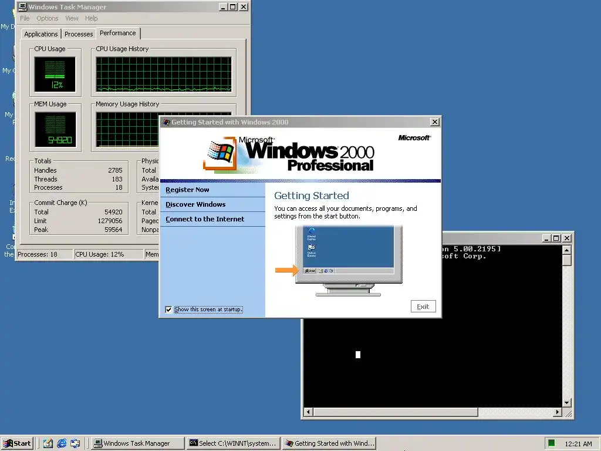
Task: Minimize the command prompt window
Action: click(x=547, y=238)
